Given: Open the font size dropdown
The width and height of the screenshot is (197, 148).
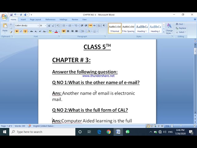Looking at the screenshot, I should point(45,26).
